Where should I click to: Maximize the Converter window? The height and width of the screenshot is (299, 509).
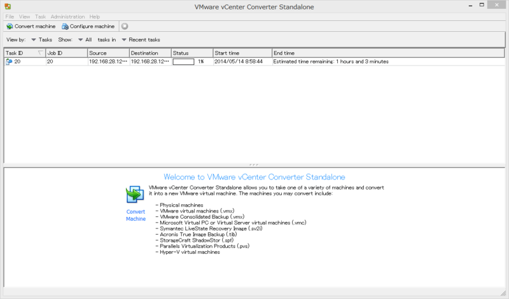(x=482, y=5)
